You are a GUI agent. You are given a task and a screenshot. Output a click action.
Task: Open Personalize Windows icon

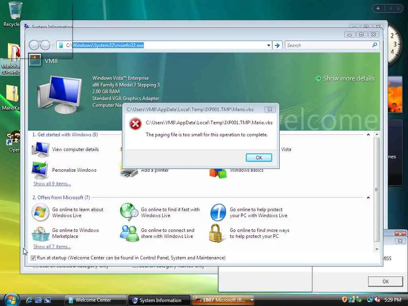click(40, 170)
